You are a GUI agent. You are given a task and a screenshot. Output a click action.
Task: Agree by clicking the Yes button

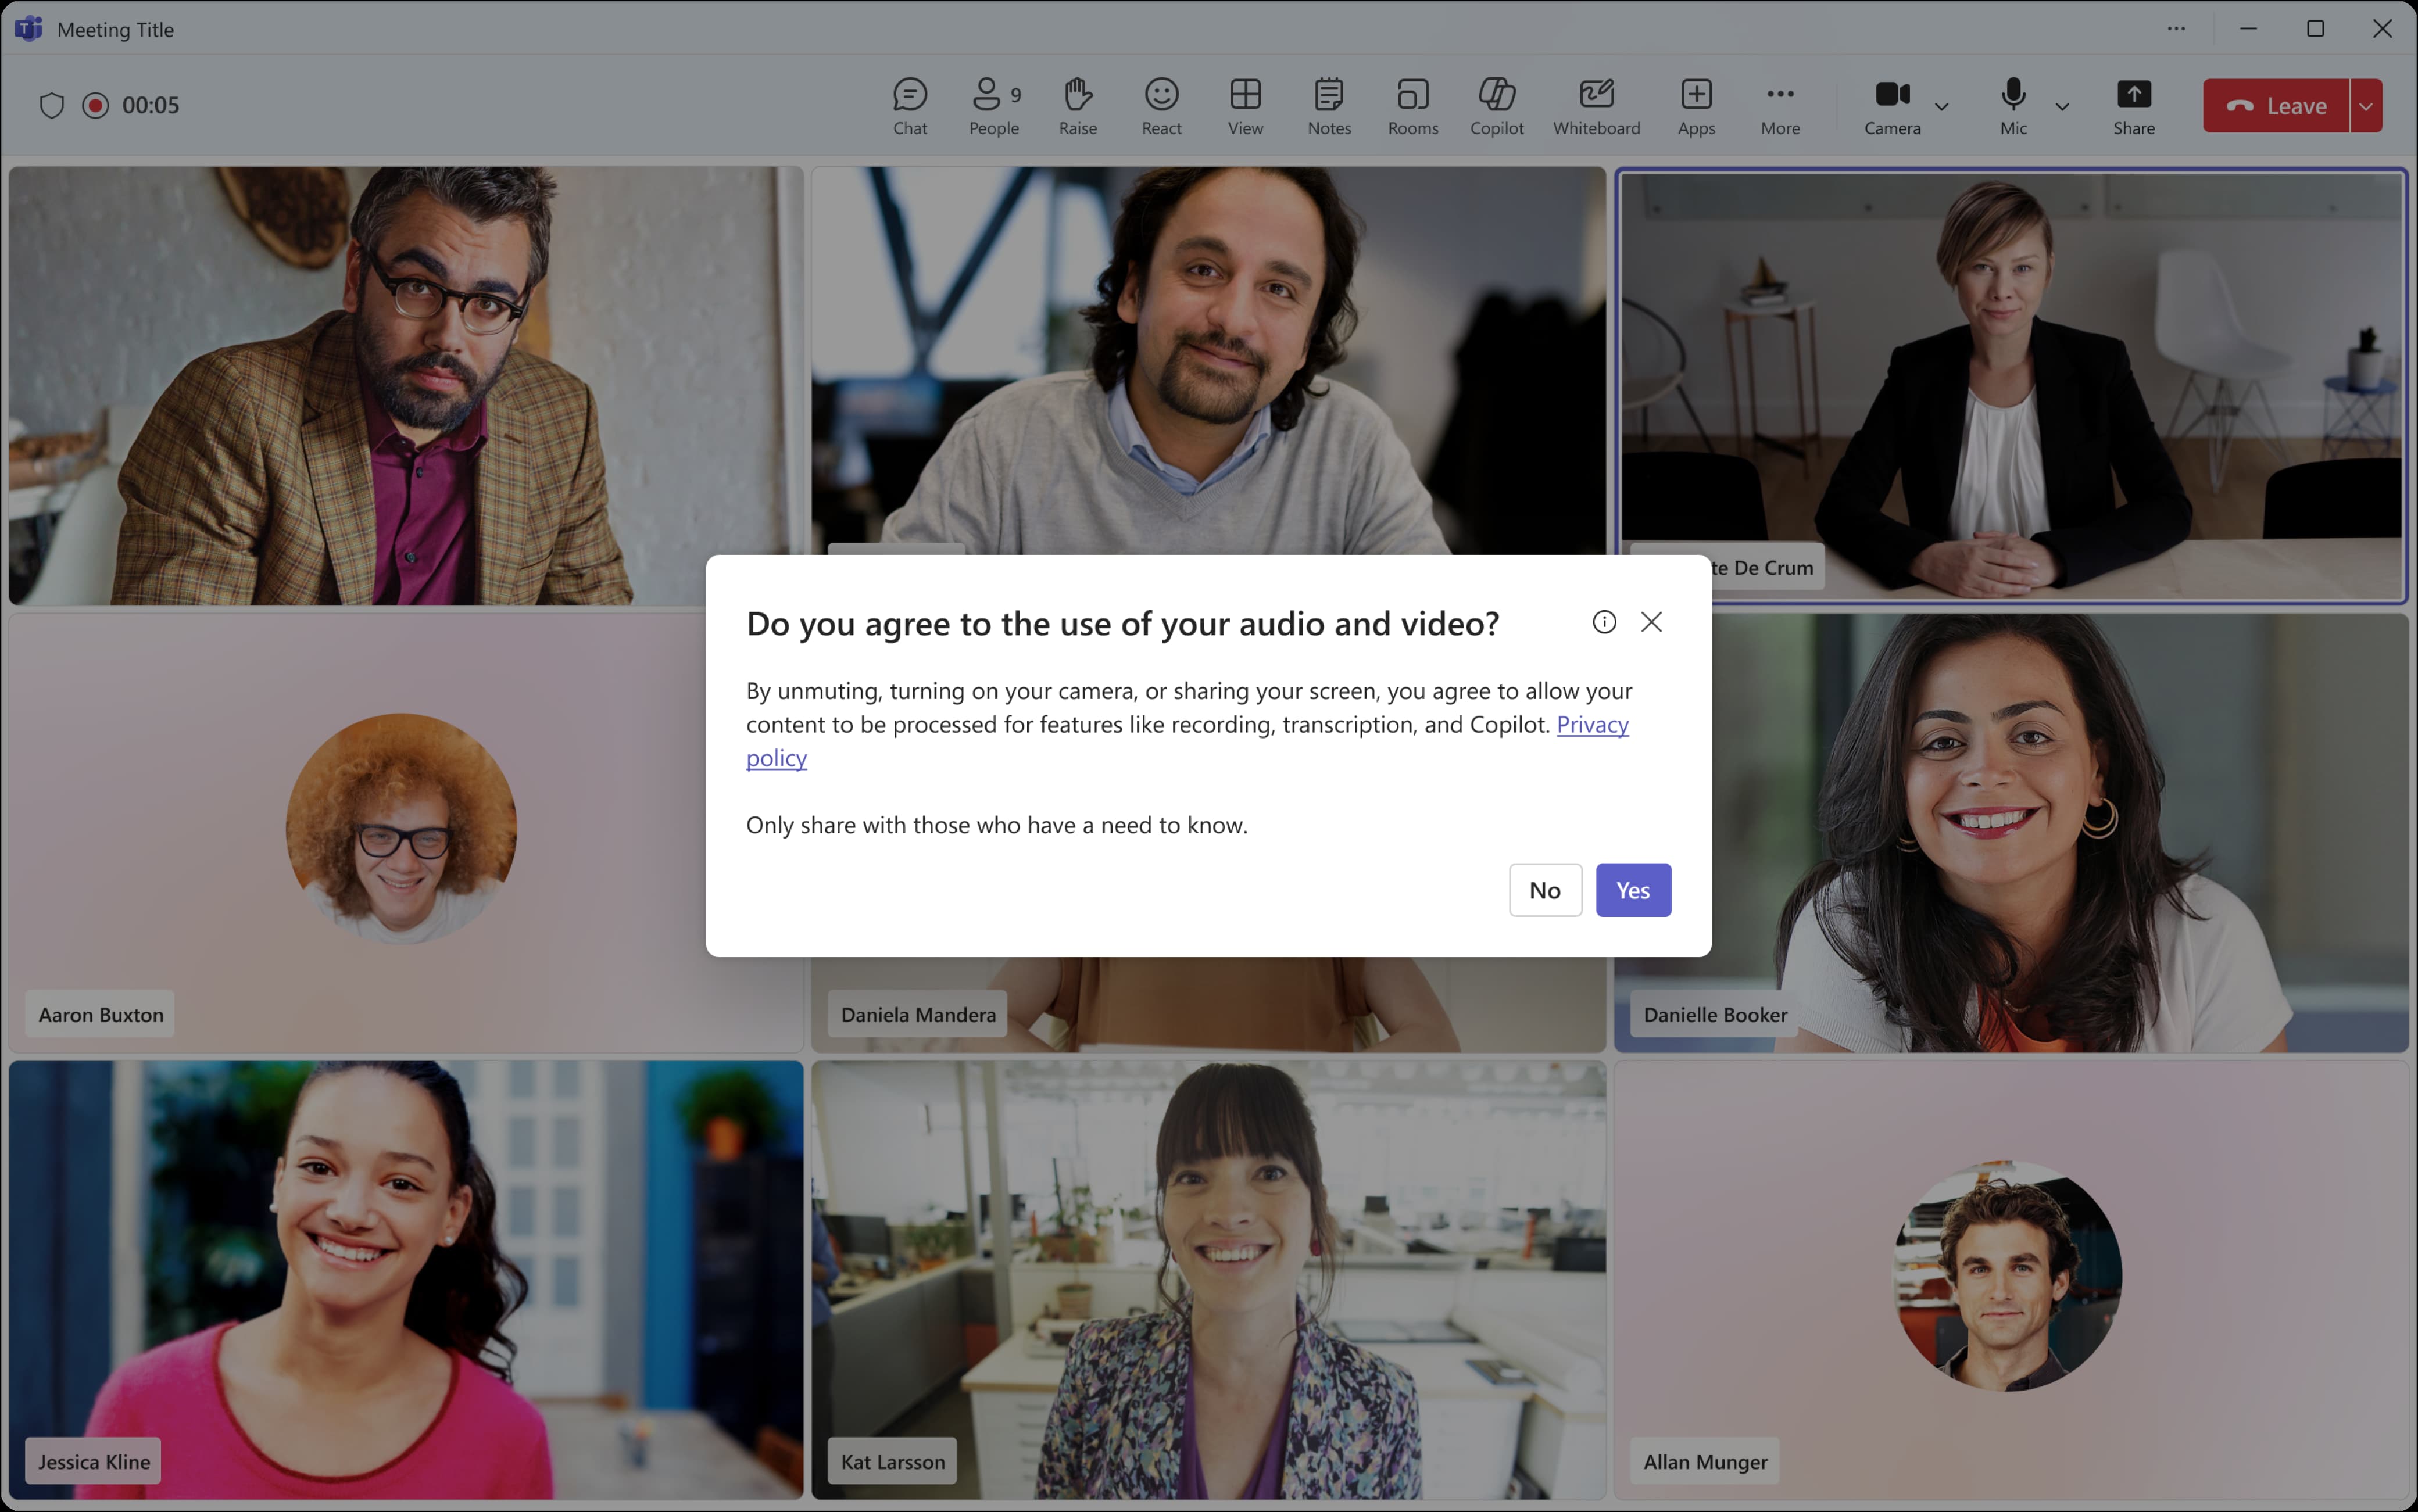(1633, 890)
